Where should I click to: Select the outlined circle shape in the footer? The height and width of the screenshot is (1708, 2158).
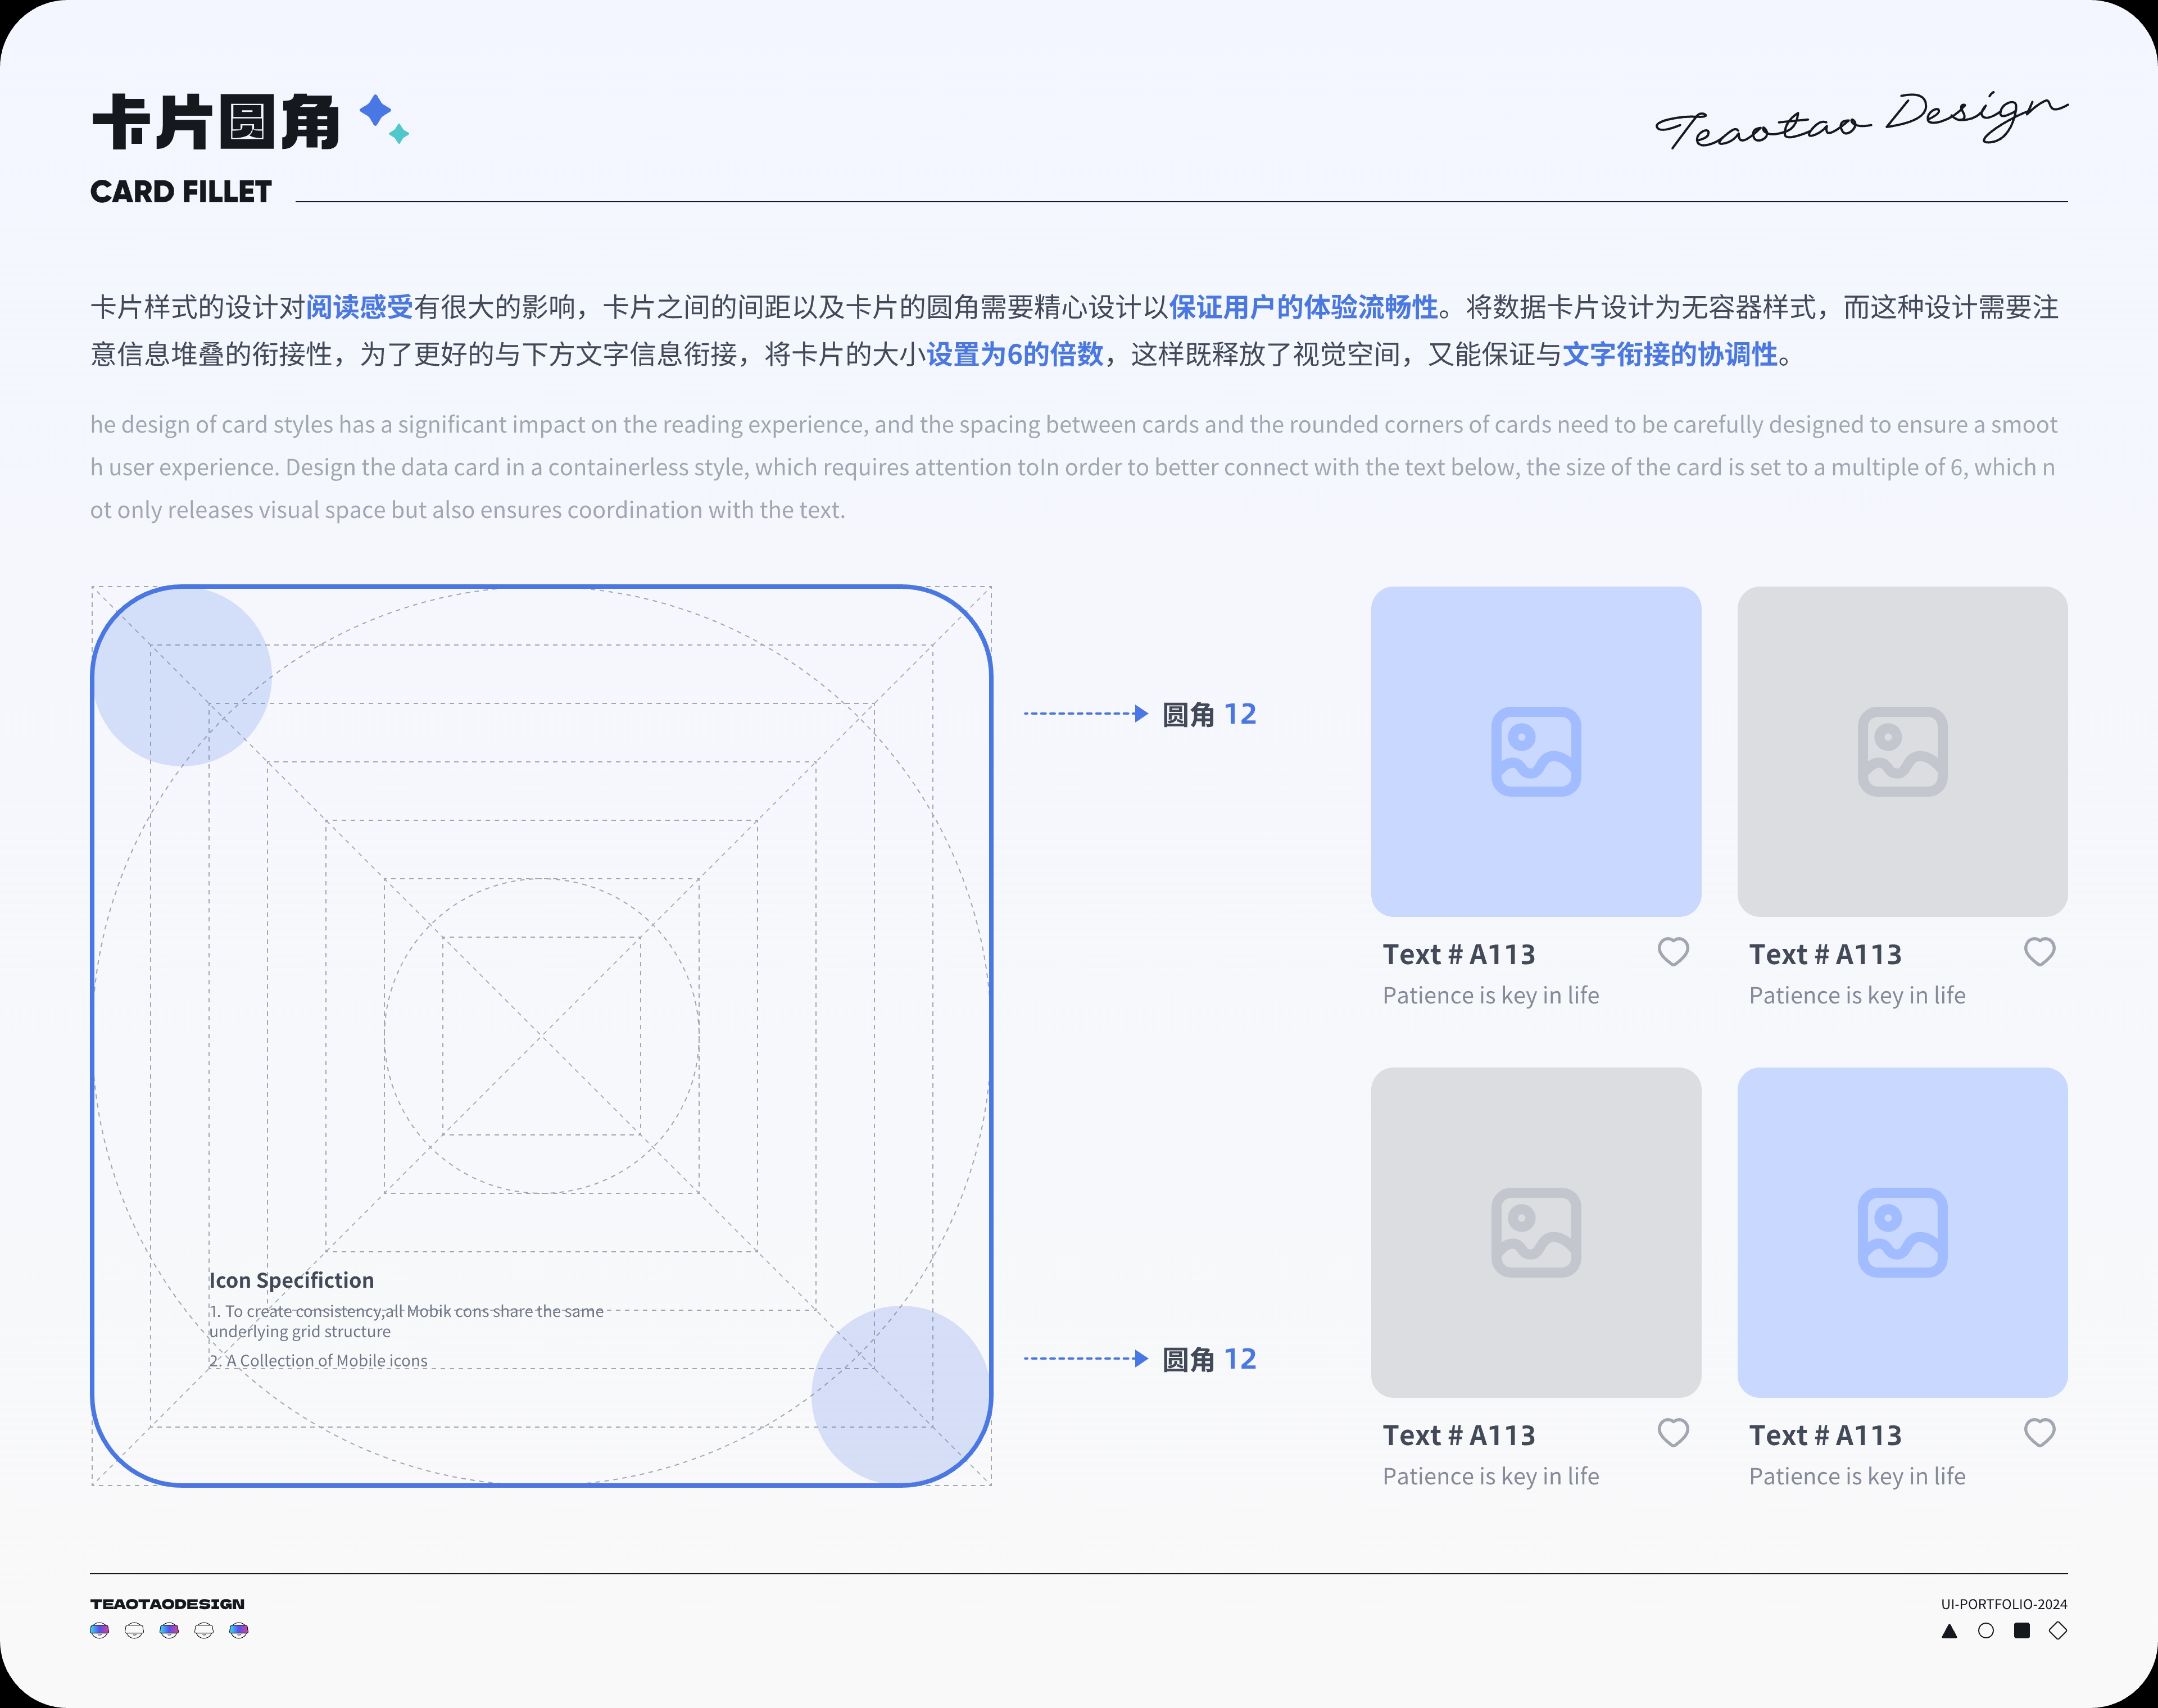(x=1986, y=1631)
